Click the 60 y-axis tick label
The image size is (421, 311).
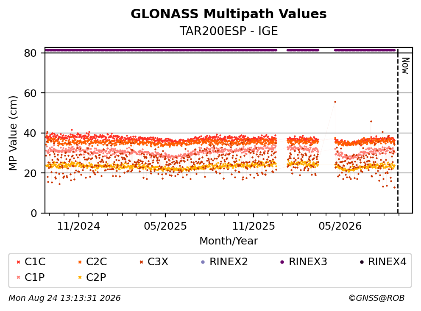[x=30, y=93]
